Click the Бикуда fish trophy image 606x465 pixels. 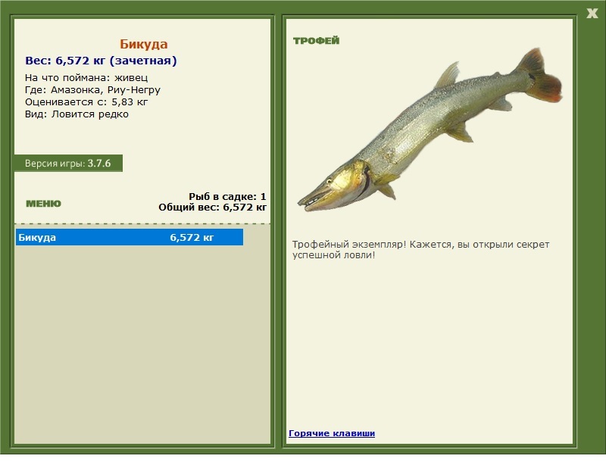pyautogui.click(x=430, y=130)
